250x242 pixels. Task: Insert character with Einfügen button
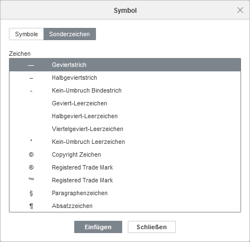[98, 227]
